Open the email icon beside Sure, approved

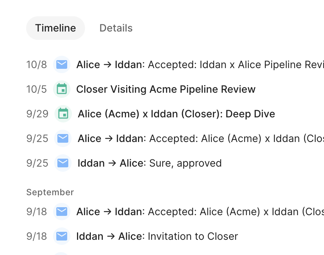pos(62,163)
